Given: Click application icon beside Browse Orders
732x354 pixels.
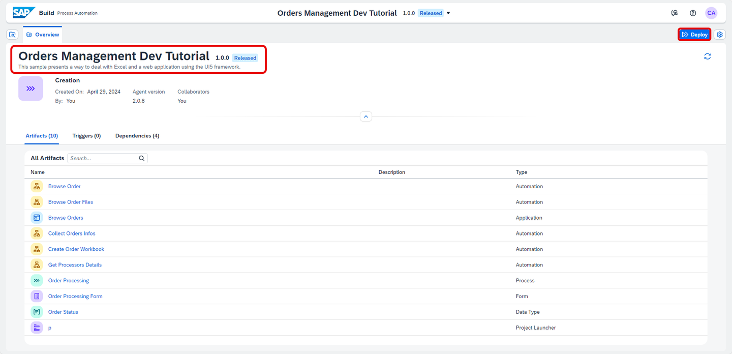Looking at the screenshot, I should point(37,218).
